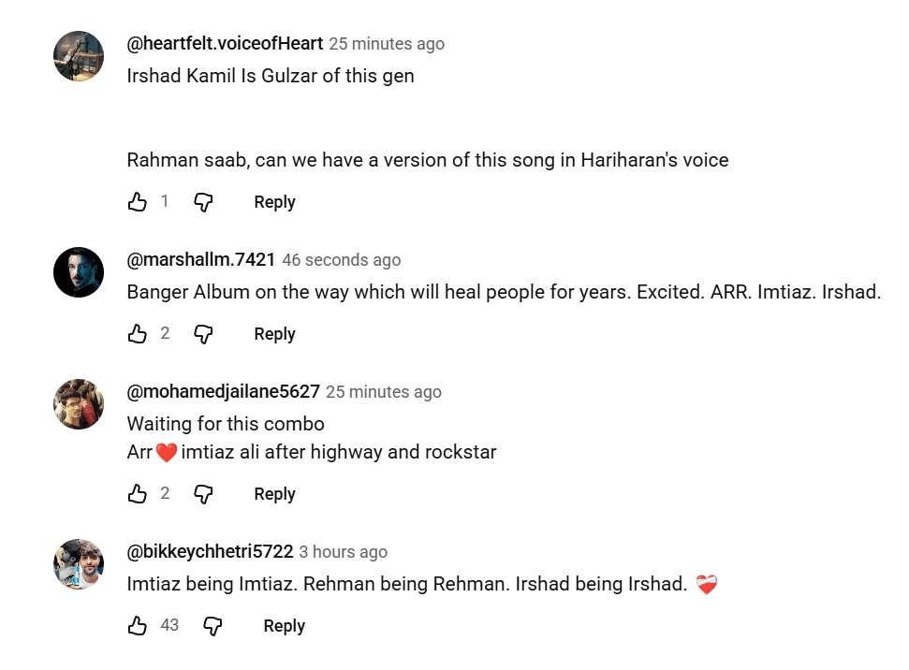Dislike the comment by @mohamedjailane5627

pyautogui.click(x=203, y=494)
